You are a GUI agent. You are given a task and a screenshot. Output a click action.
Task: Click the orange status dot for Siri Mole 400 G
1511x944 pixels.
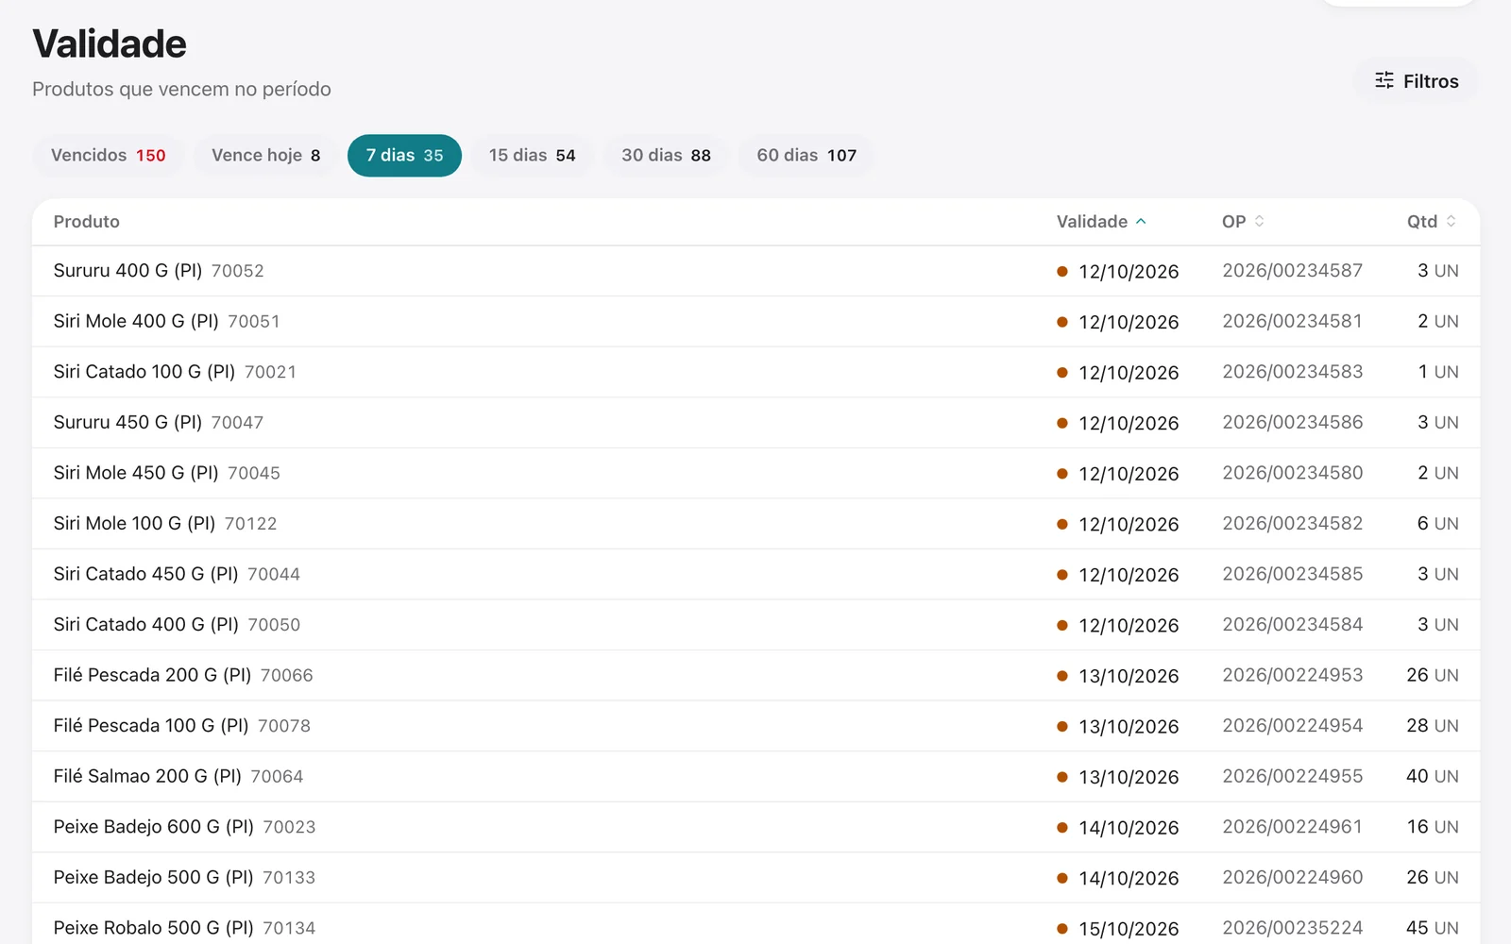click(1062, 322)
